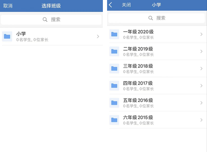Select the 三年级 2018级 folder icon
The image size is (207, 152).
114,69
